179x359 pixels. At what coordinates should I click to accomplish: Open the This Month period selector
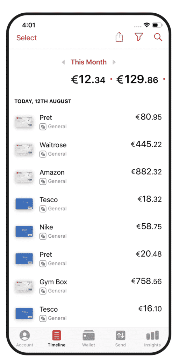[88, 62]
